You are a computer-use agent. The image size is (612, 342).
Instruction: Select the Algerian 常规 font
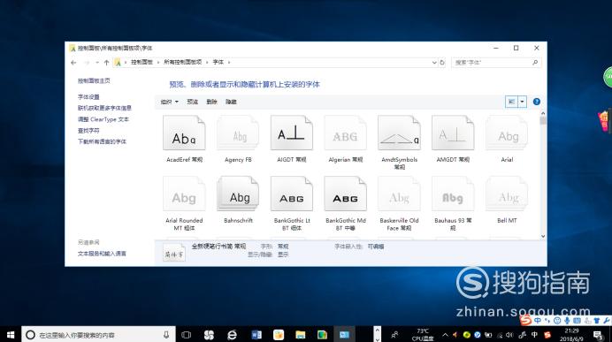346,140
